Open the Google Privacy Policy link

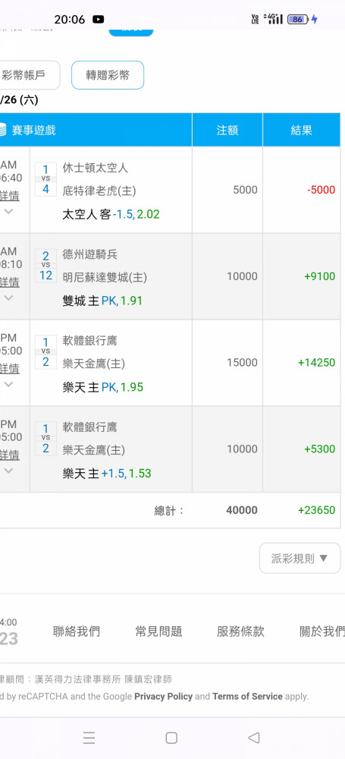coord(164,697)
